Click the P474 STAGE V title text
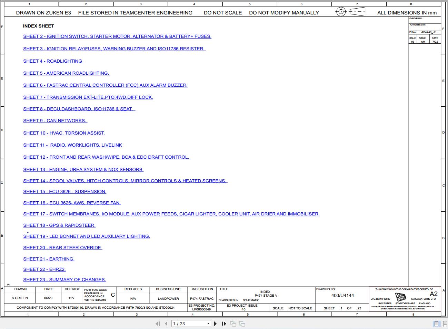Screen dimensions: 448x329 click(x=266, y=296)
